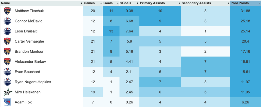Open the Pool Points sort dropdown arrow
The image size is (263, 107).
pyautogui.click(x=259, y=3)
